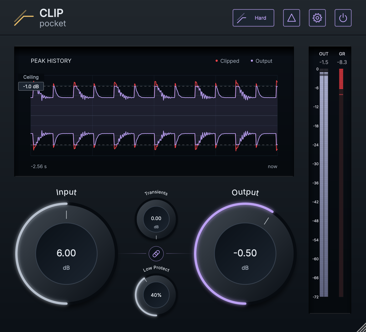Click the PEAK HISTORY title
Image resolution: width=366 pixels, height=332 pixels.
click(51, 61)
